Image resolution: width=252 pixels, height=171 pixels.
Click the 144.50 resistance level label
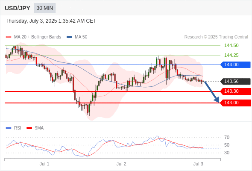(x=231, y=45)
